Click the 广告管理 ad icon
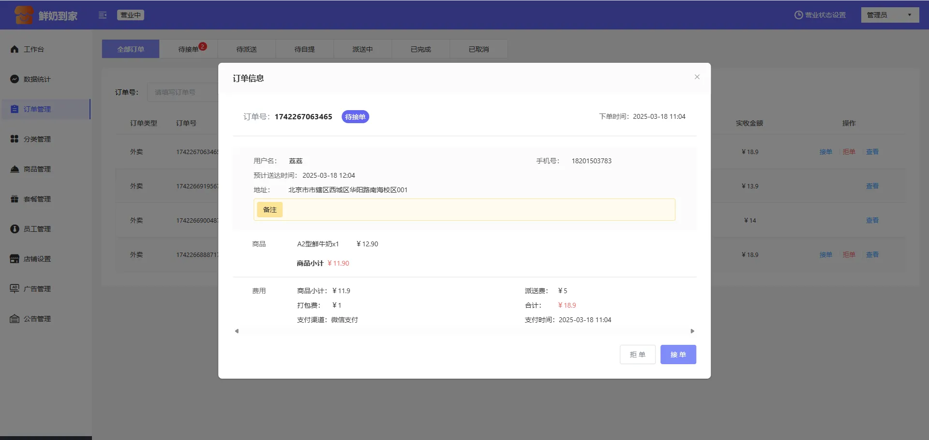929x440 pixels. point(15,288)
